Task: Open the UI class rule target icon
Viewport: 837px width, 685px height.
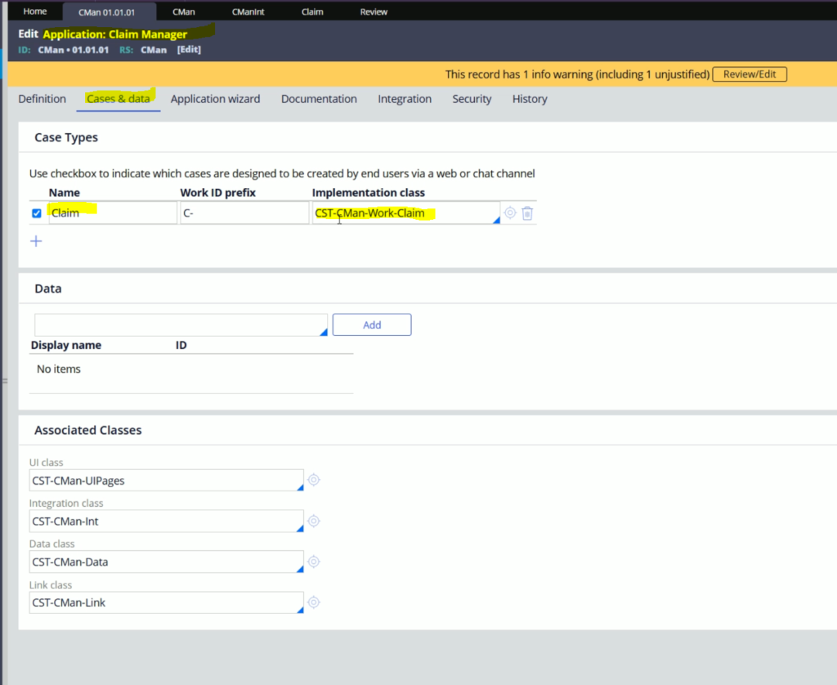Action: (x=314, y=480)
